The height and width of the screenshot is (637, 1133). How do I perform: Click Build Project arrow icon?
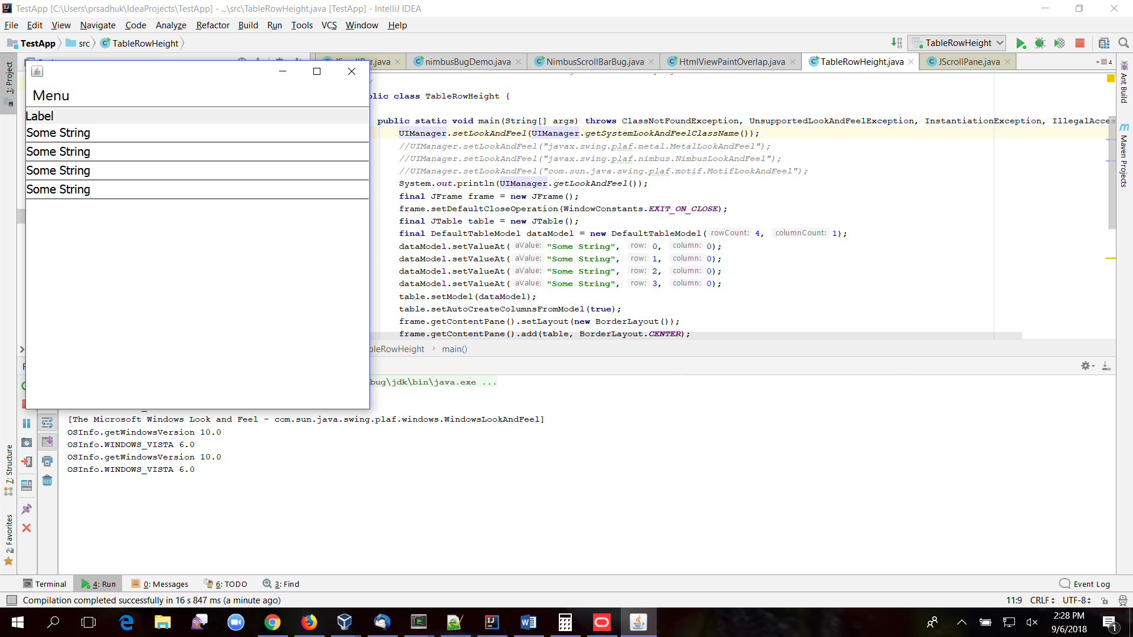[x=896, y=43]
